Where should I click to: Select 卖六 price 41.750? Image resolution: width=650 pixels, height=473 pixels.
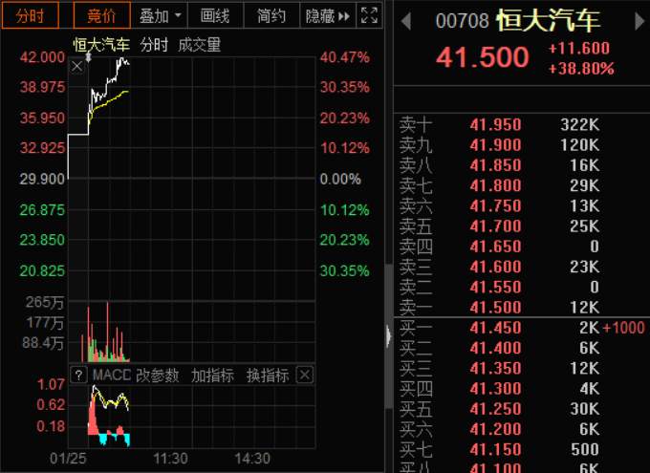pyautogui.click(x=495, y=206)
